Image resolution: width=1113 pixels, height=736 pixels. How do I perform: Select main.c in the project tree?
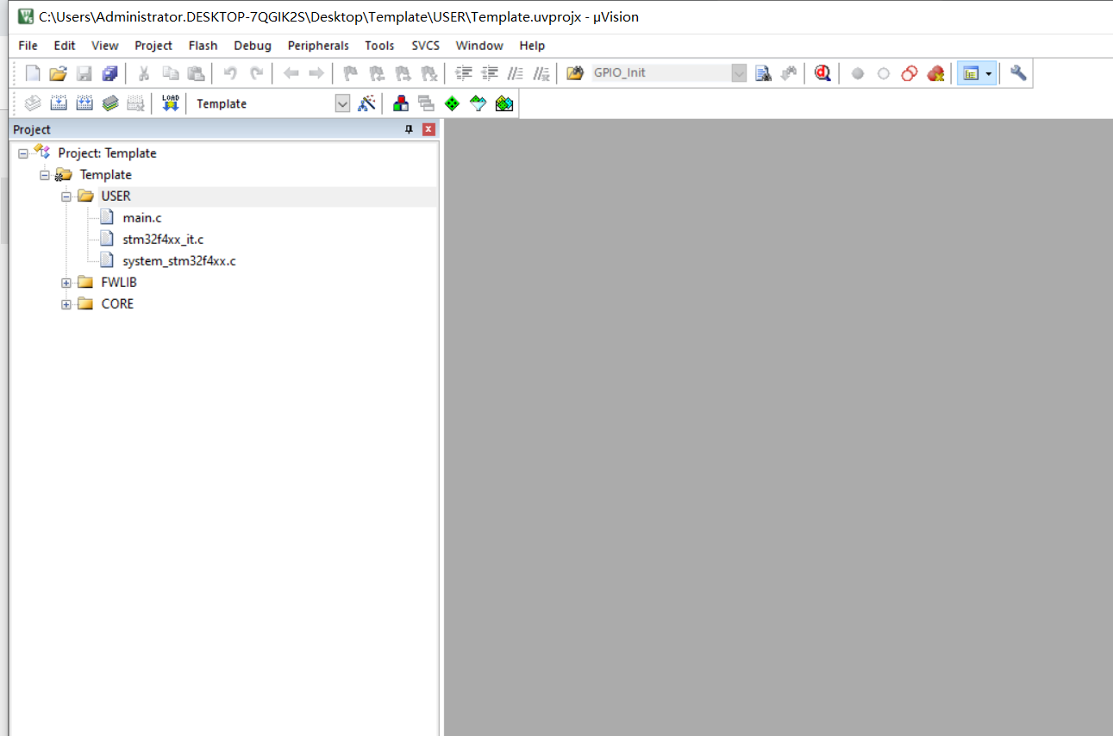click(x=141, y=218)
